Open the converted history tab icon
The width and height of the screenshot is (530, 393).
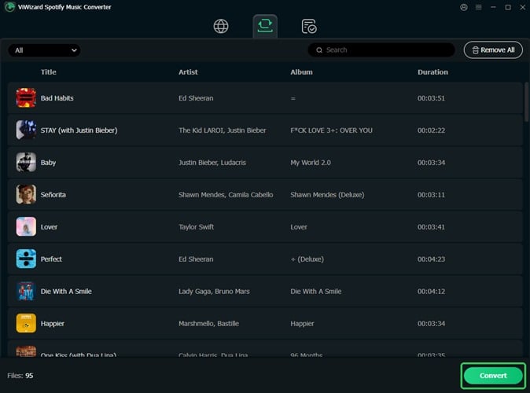309,26
